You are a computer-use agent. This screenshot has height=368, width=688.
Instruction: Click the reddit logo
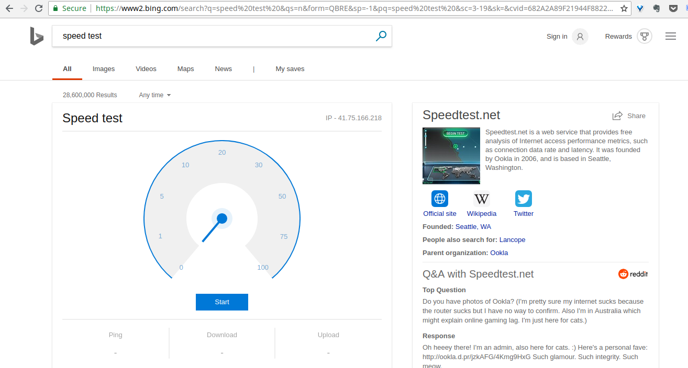633,274
